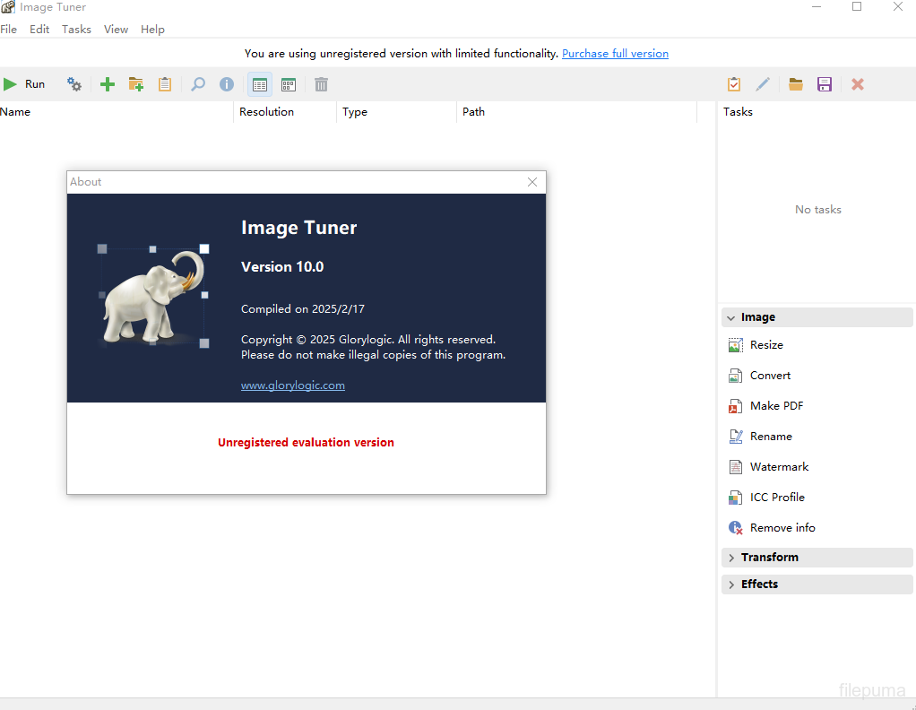
Task: Sort by the Name column header
Action: coord(117,112)
